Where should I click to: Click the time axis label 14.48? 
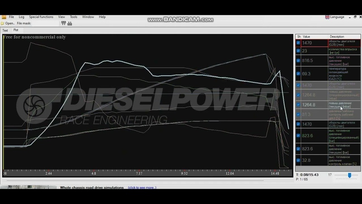coord(275,174)
